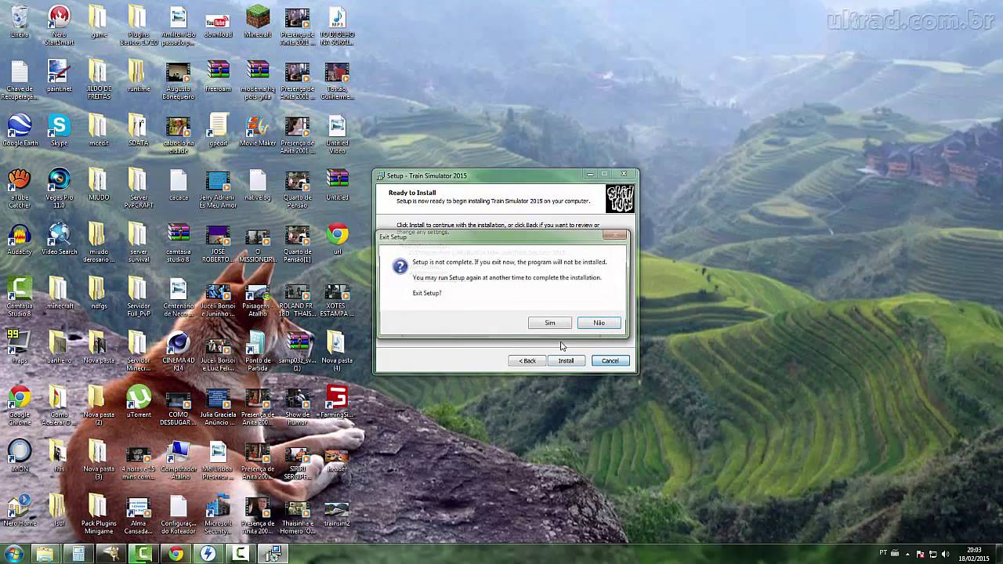Select the Minecraft block icon

pos(258,22)
